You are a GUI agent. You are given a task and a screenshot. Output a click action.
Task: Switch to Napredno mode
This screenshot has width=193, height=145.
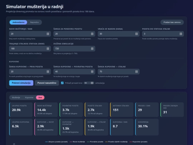coord(34,22)
